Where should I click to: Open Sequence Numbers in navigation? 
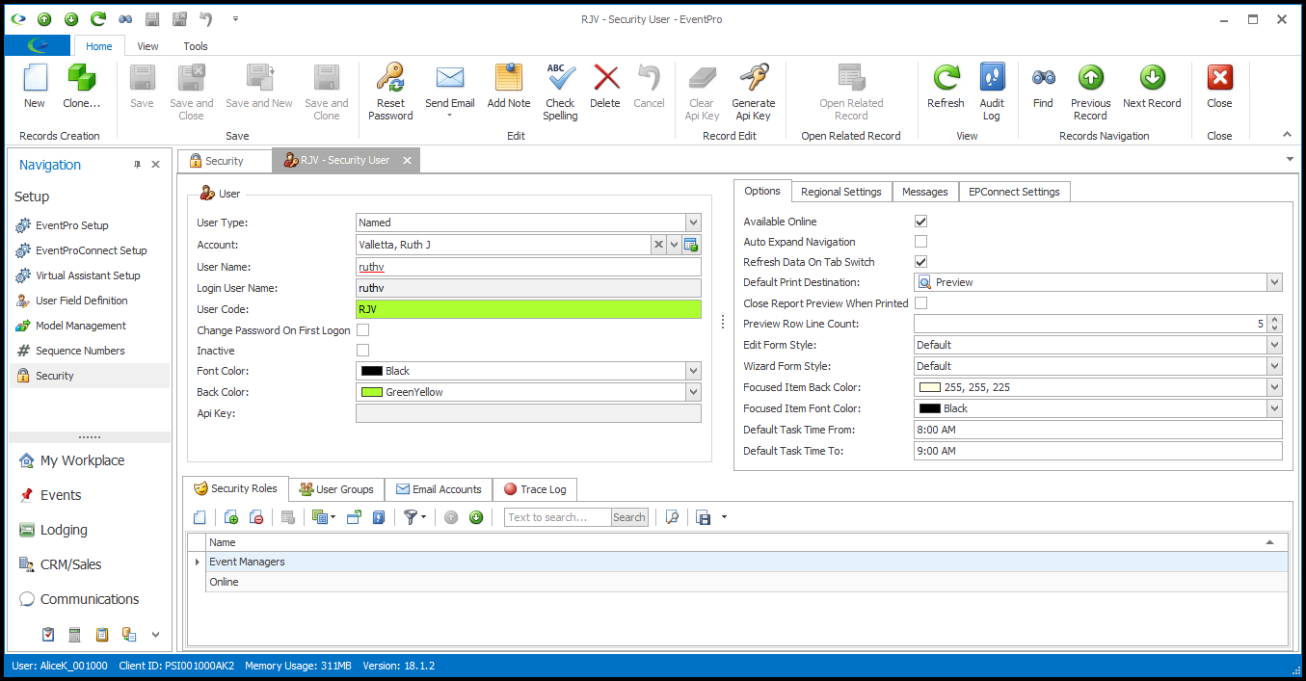pyautogui.click(x=81, y=351)
